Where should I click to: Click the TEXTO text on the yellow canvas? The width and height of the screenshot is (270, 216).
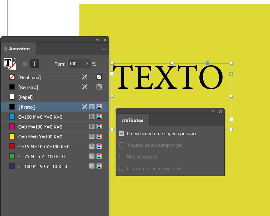(168, 77)
